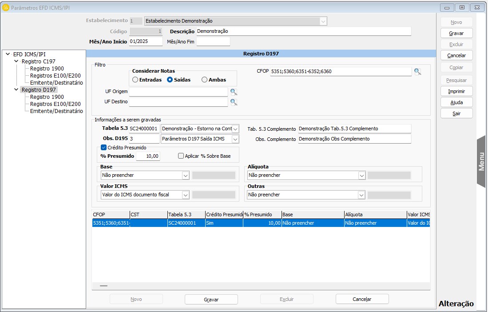Click the Gravar button in right panel
Viewport: 488px width, 312px height.
pyautogui.click(x=456, y=33)
